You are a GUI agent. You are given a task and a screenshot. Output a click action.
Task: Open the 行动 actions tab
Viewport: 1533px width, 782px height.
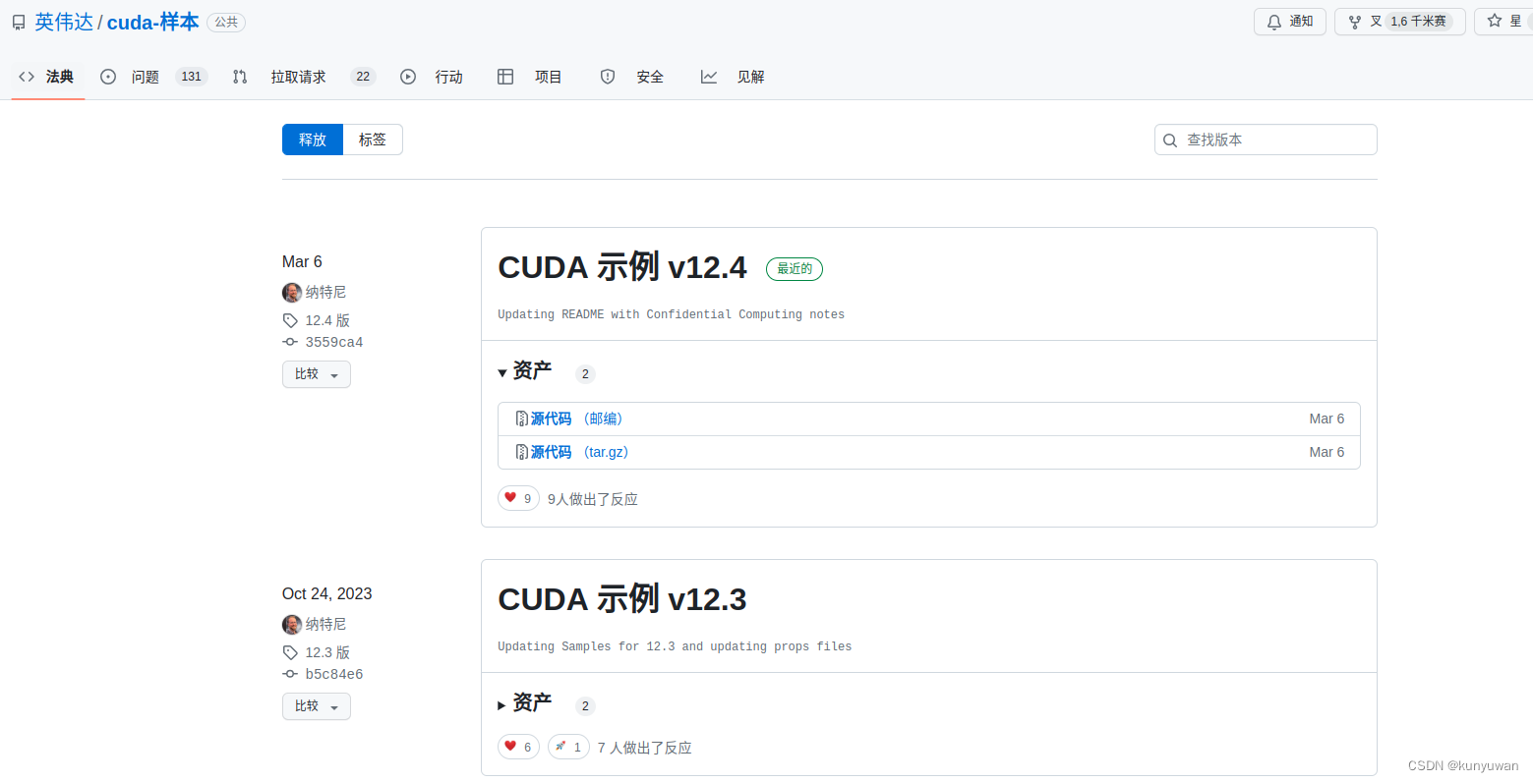[x=432, y=77]
